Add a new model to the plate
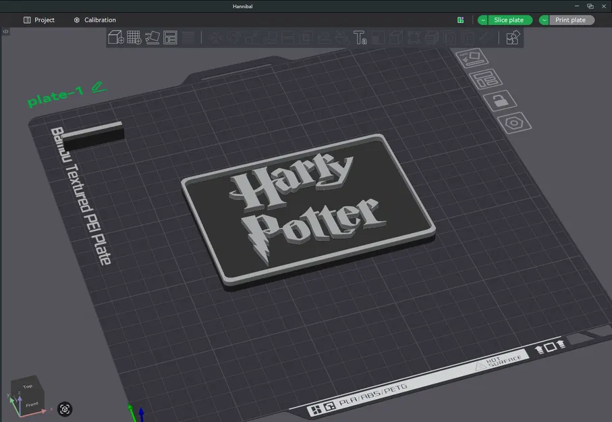 (x=116, y=37)
